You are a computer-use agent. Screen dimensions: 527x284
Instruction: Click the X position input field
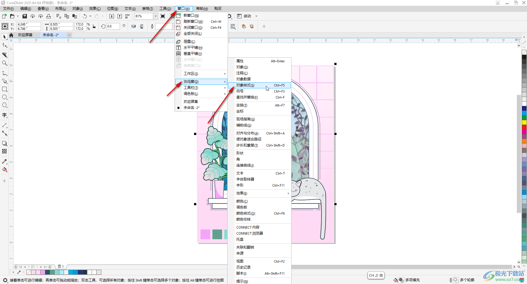tap(29, 24)
